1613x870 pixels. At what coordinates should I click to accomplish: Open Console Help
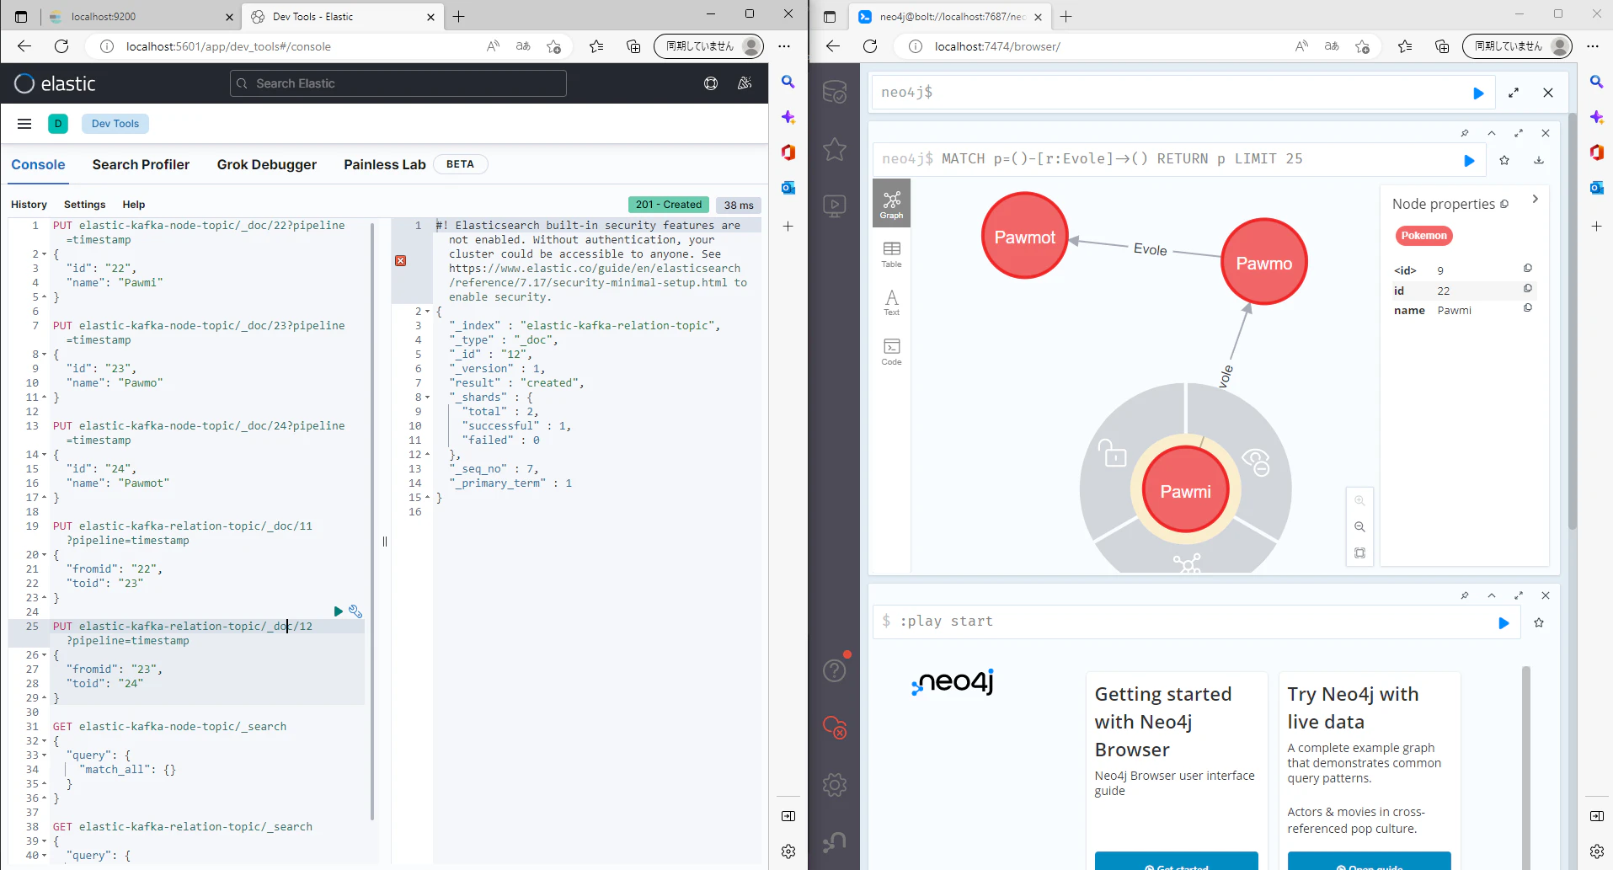click(x=134, y=205)
